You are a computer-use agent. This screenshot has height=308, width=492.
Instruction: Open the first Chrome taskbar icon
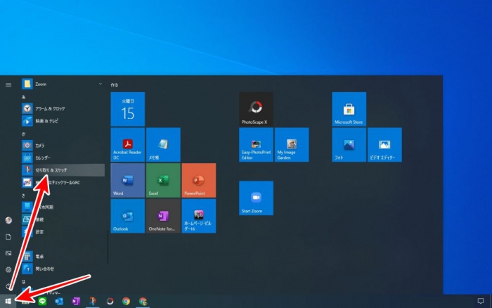pos(126,302)
